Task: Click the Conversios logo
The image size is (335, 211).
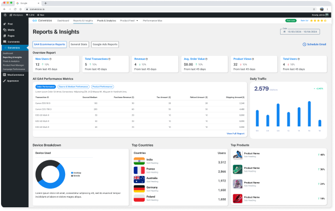Action: [42, 21]
